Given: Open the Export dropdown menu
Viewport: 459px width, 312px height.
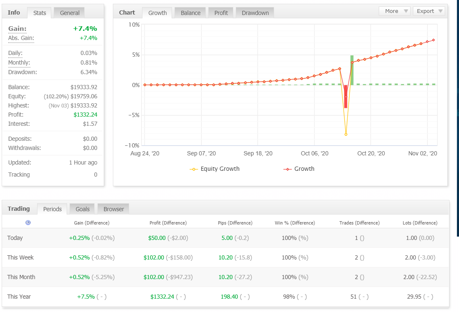Looking at the screenshot, I should 429,11.
